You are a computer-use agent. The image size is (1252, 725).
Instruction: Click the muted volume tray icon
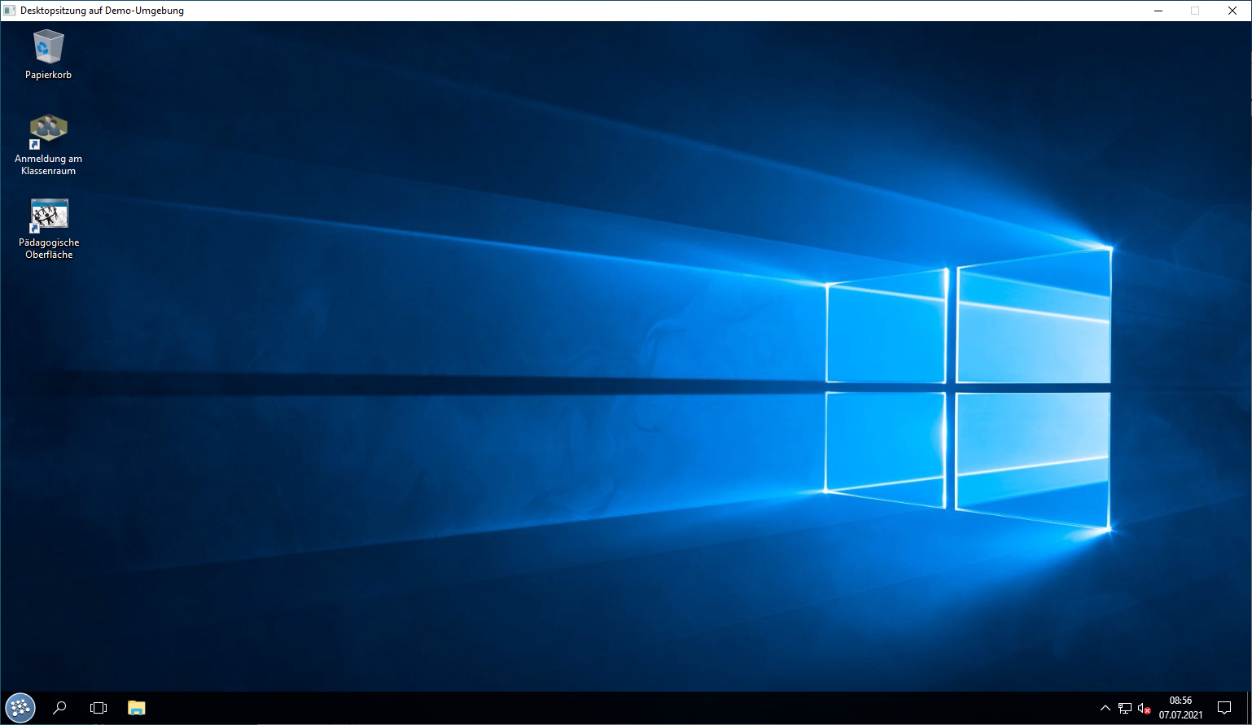(x=1145, y=708)
